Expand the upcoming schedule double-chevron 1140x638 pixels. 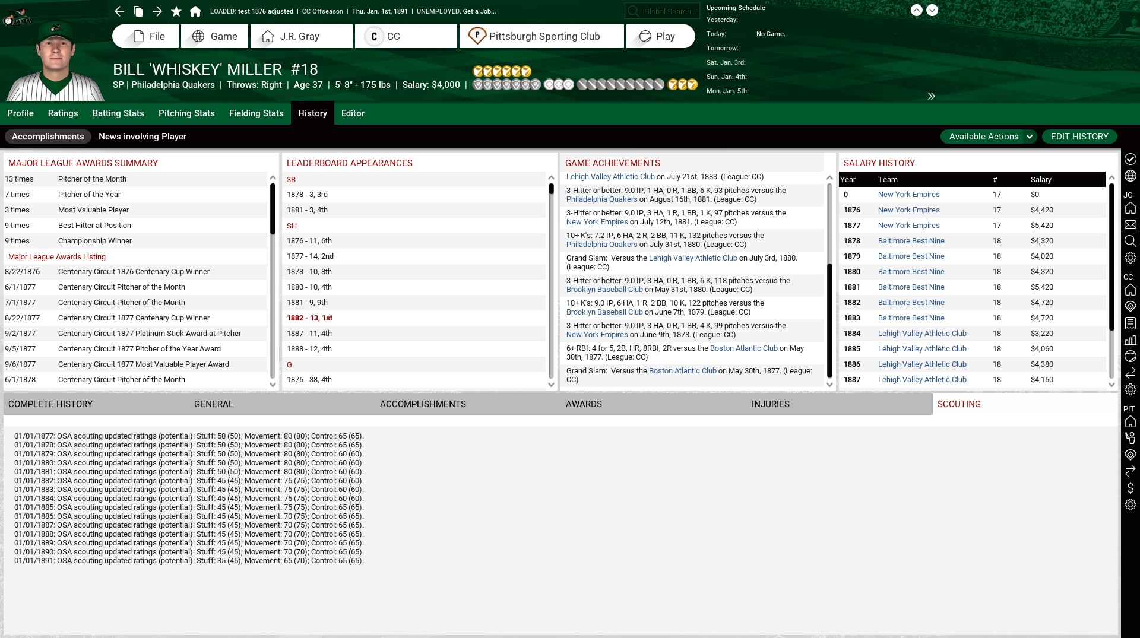pyautogui.click(x=931, y=96)
